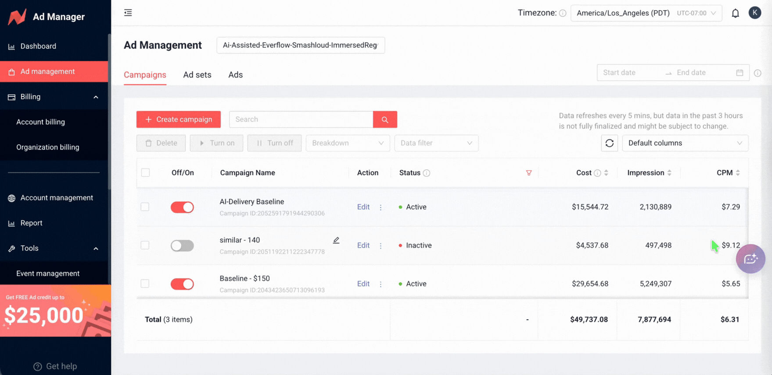
Task: Toggle off Baseline - $150 campaign switch
Action: [x=182, y=284]
